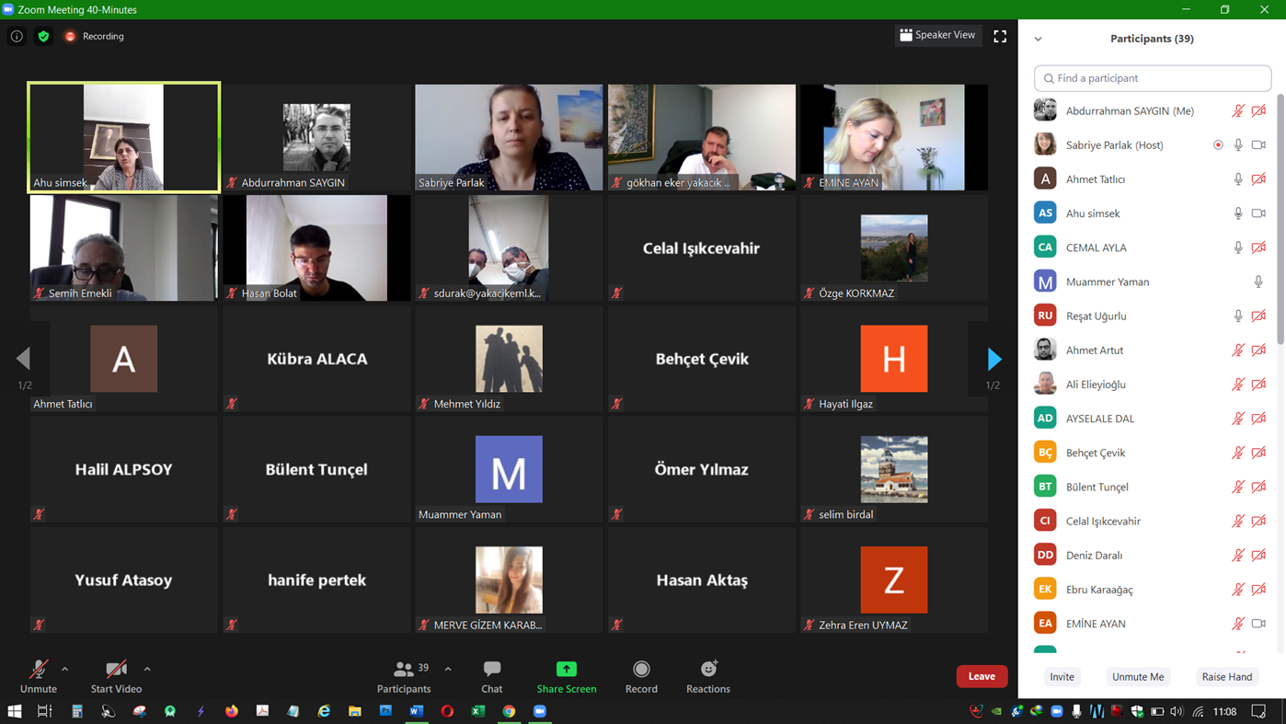Open the Chat panel
Image resolution: width=1286 pixels, height=724 pixels.
(x=491, y=675)
